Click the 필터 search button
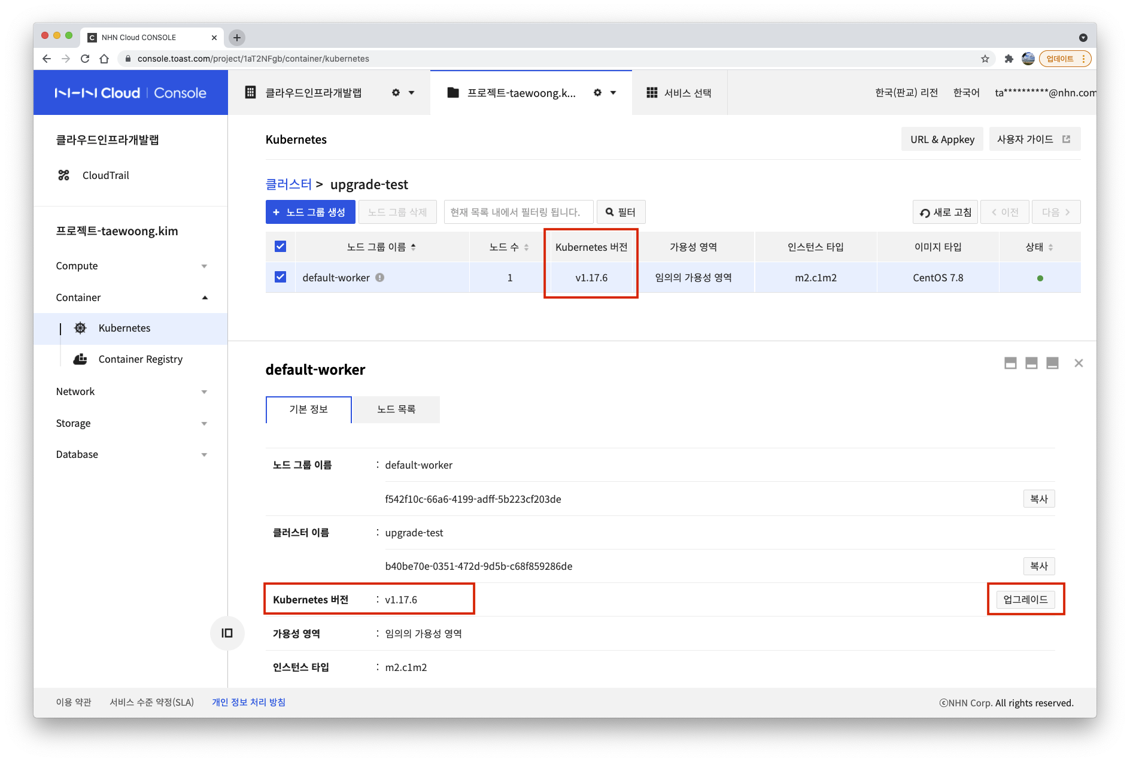The height and width of the screenshot is (762, 1130). point(621,212)
